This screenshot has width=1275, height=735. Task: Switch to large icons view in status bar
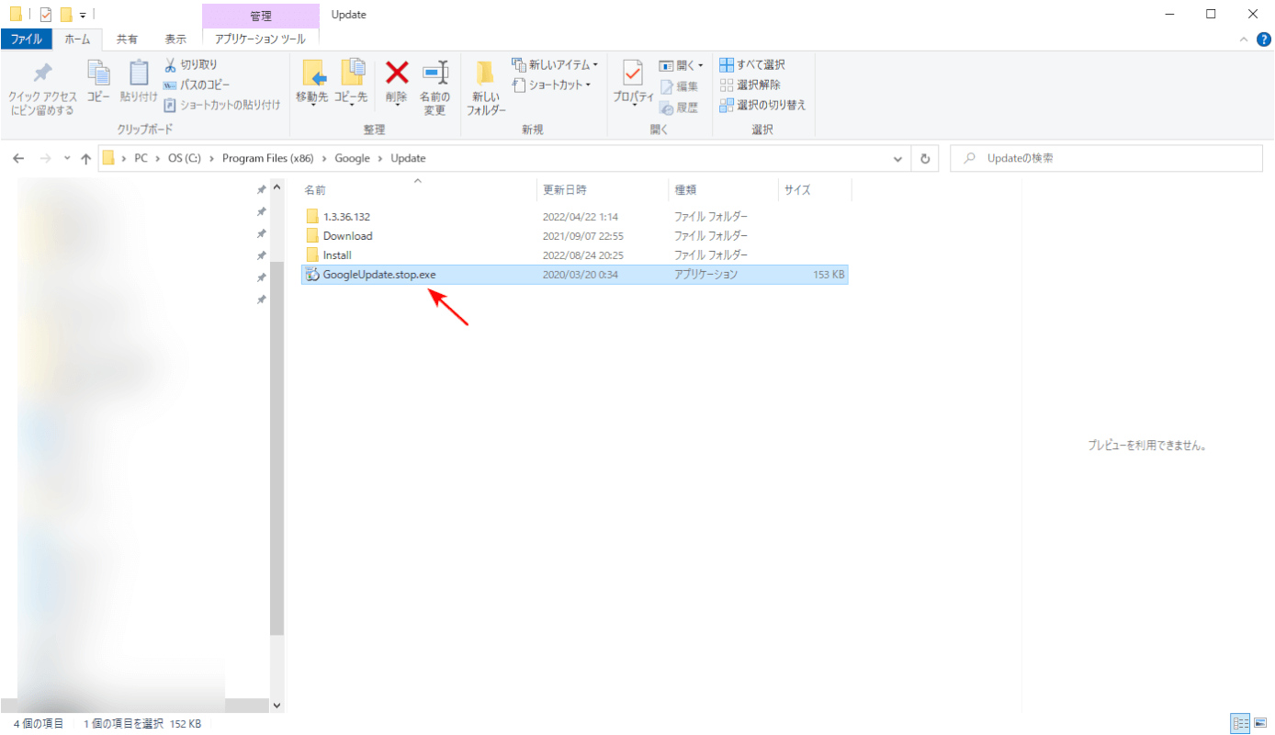coord(1258,724)
